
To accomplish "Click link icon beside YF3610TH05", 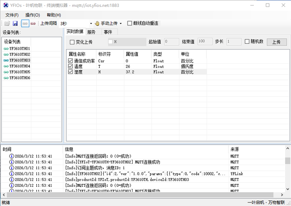I will click(x=6, y=72).
